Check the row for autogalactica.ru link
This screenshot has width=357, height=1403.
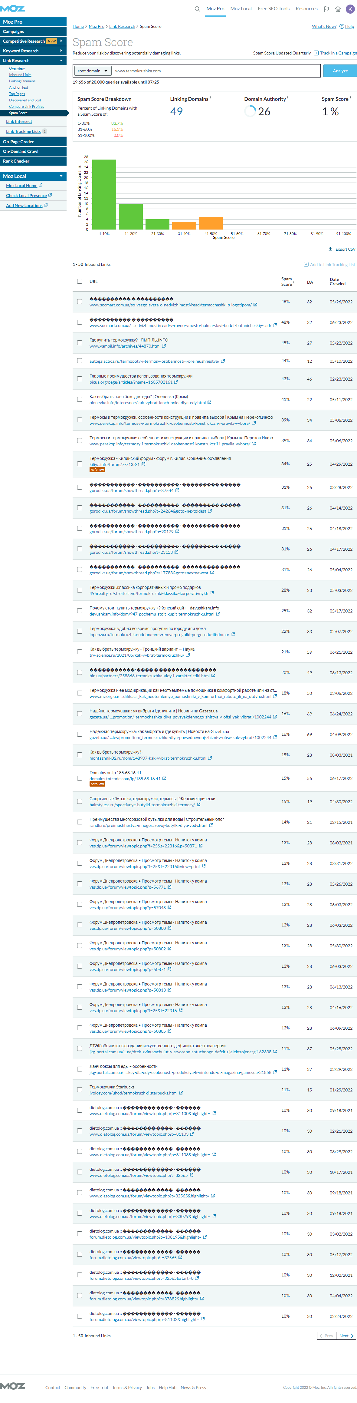click(80, 361)
